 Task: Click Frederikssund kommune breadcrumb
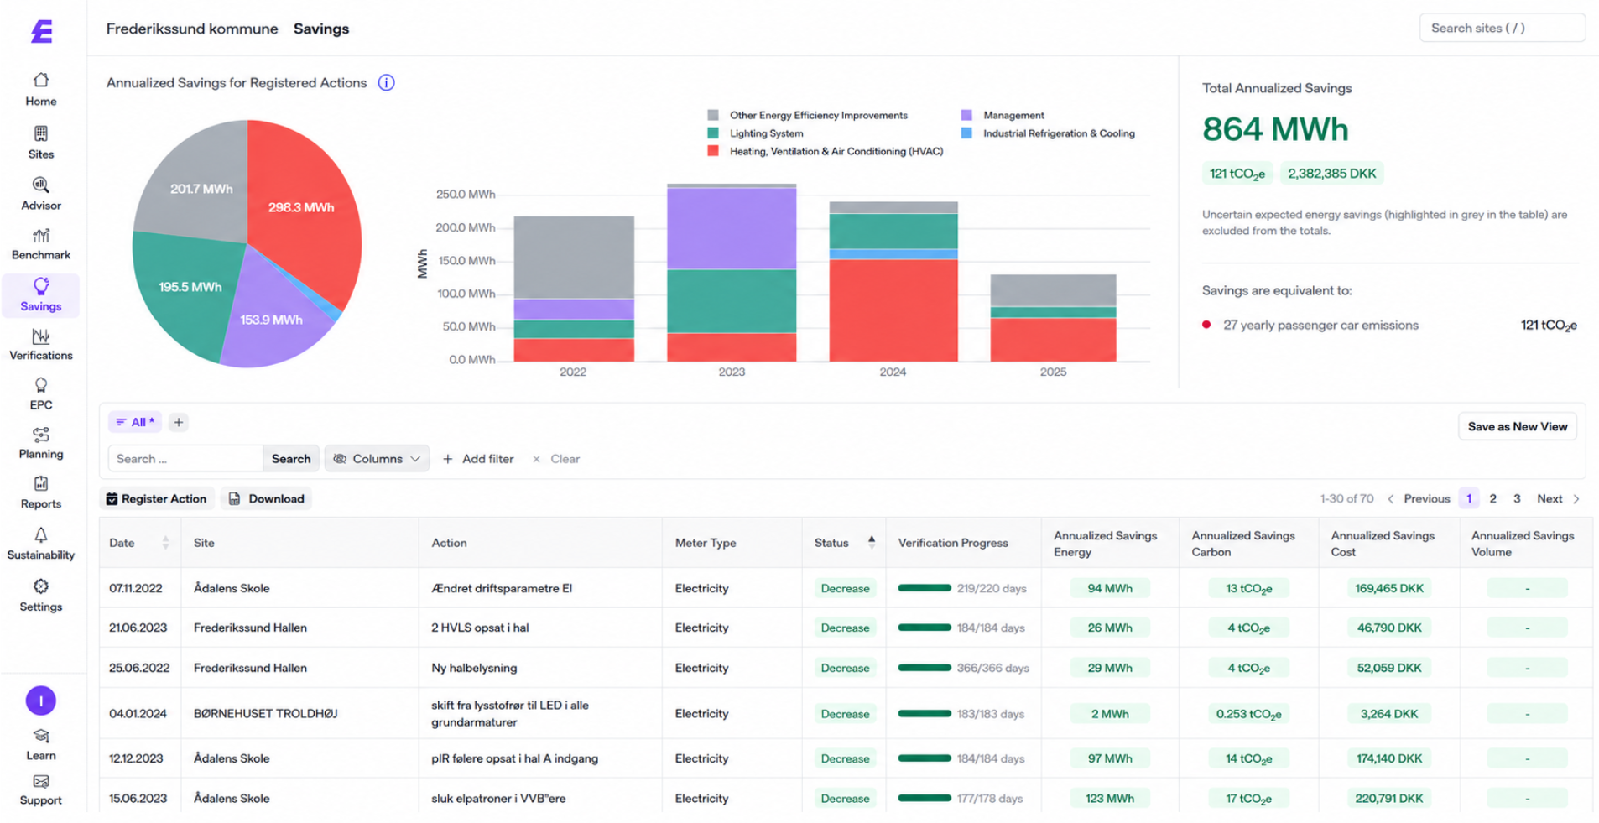point(192,29)
